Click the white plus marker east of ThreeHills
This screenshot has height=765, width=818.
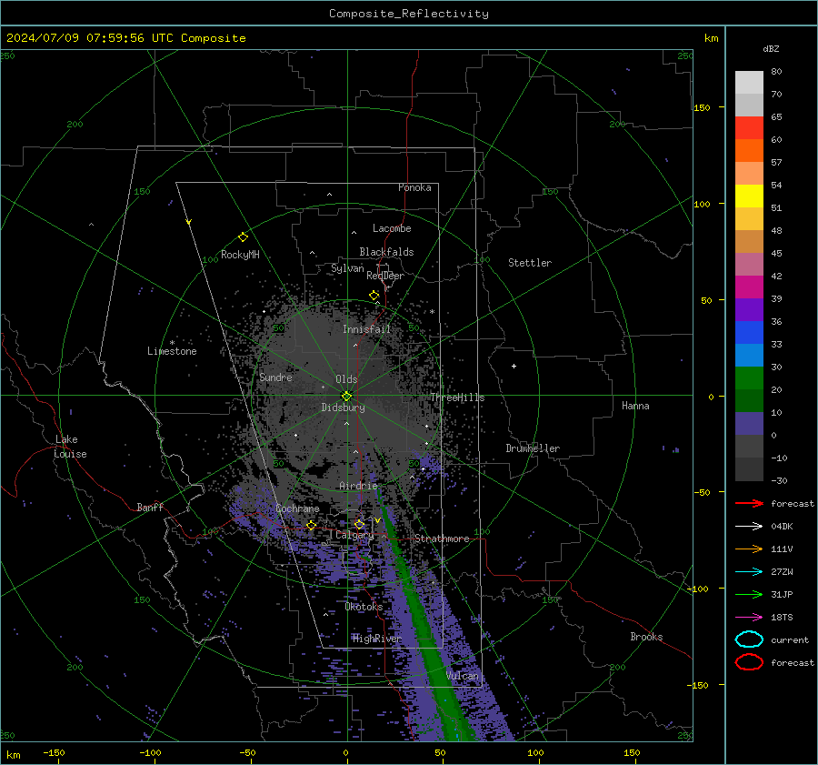(x=514, y=366)
